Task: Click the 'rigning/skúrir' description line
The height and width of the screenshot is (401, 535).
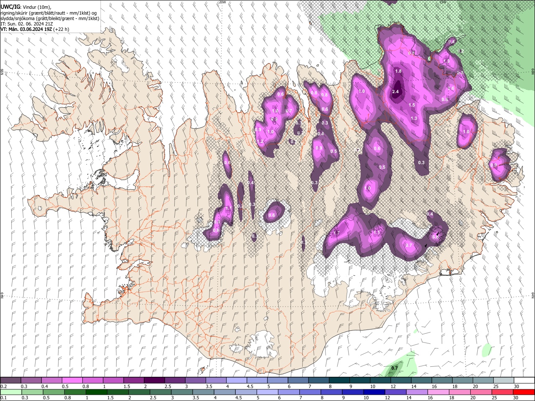Action: click(48, 13)
